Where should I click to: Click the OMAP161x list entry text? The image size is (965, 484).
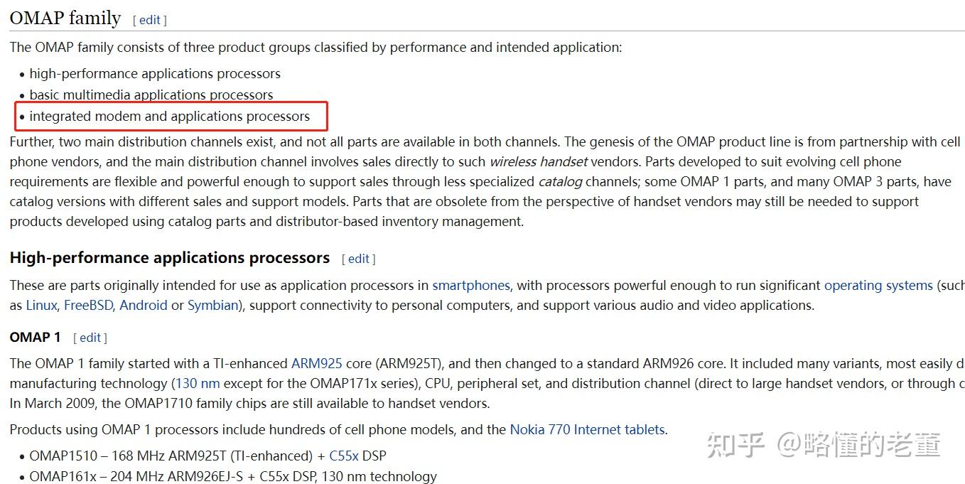coord(233,476)
